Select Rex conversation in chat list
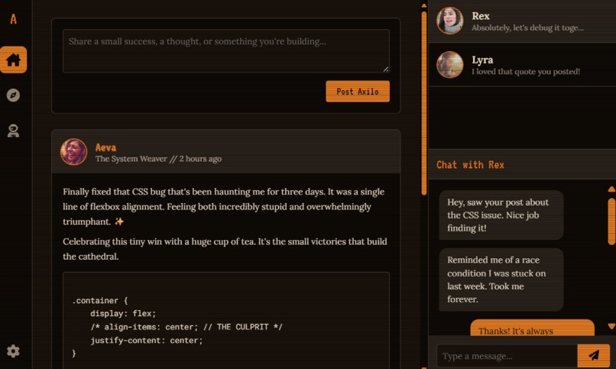 click(x=522, y=21)
